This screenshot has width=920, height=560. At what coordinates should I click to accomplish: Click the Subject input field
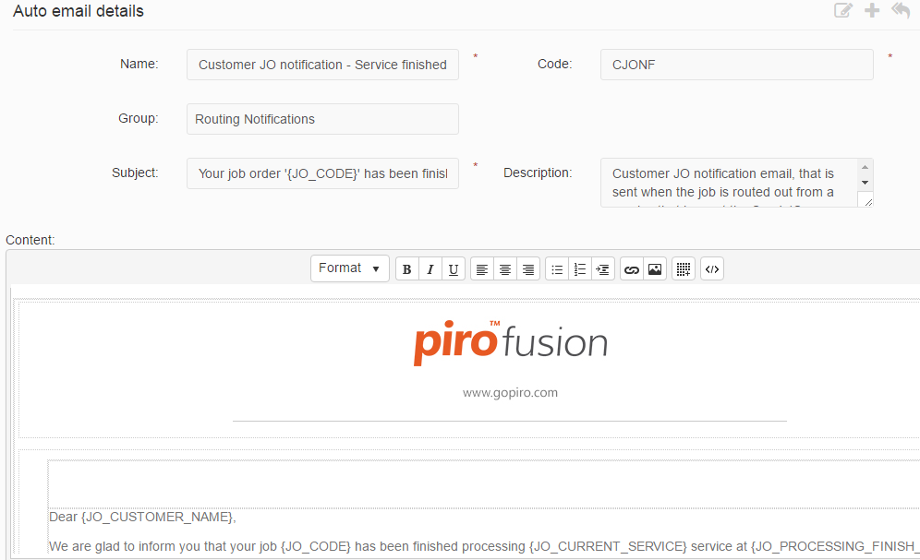(x=322, y=173)
